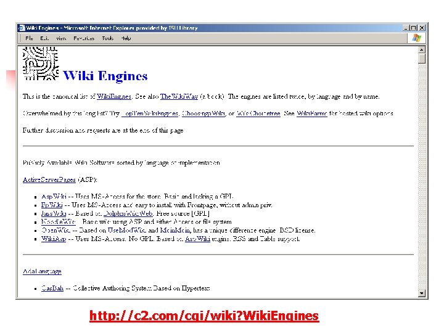
Task: Open TheWikiWay book link
Action: 179,97
